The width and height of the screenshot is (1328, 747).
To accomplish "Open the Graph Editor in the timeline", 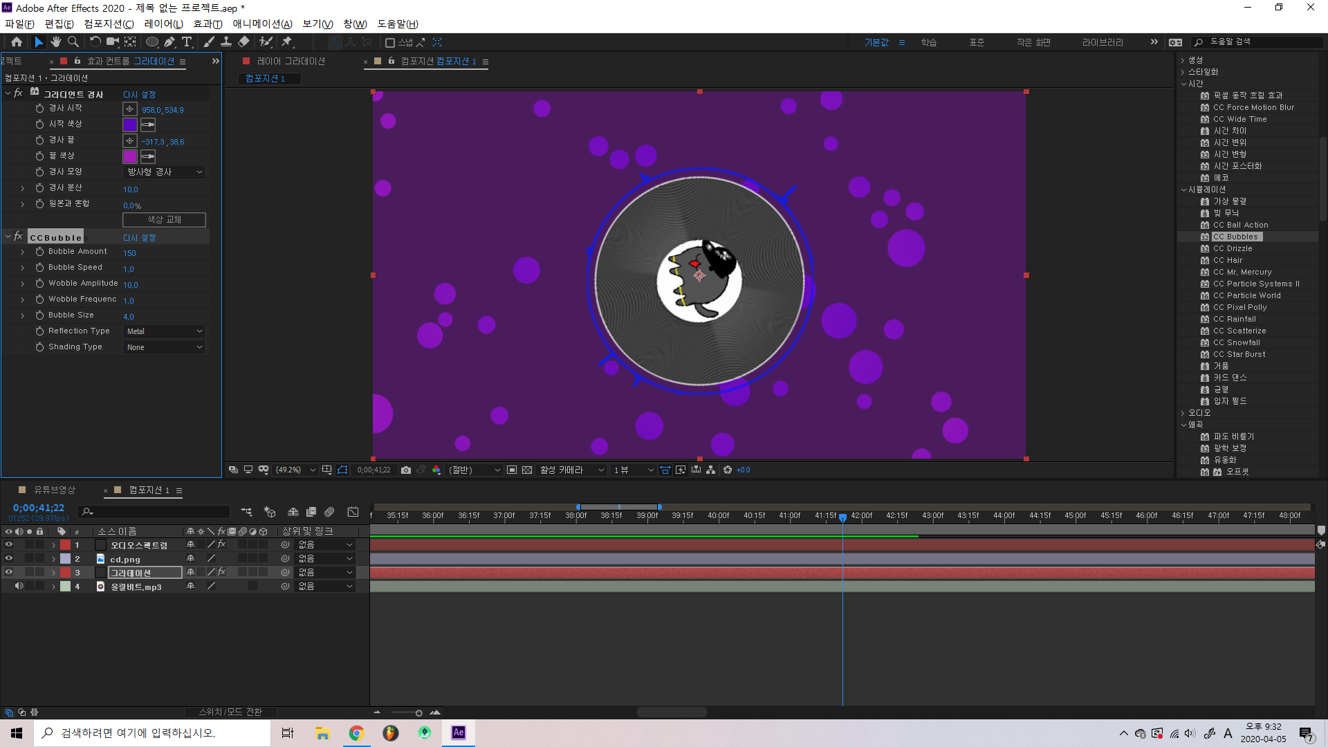I will pyautogui.click(x=353, y=512).
